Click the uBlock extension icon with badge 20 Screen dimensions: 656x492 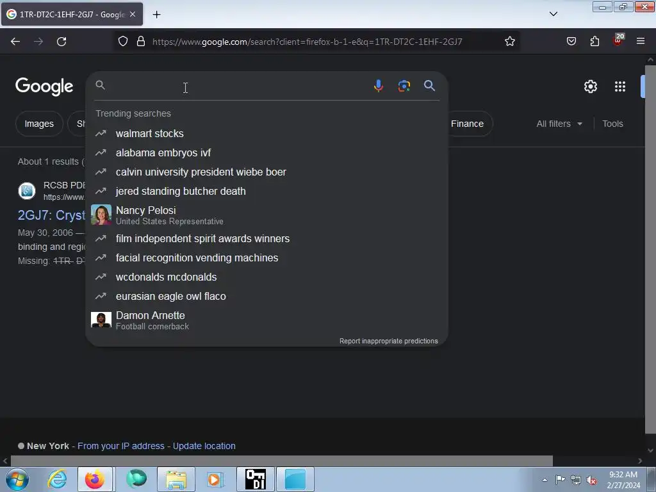click(618, 40)
